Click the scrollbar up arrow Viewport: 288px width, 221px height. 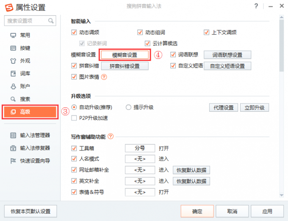[x=281, y=17]
